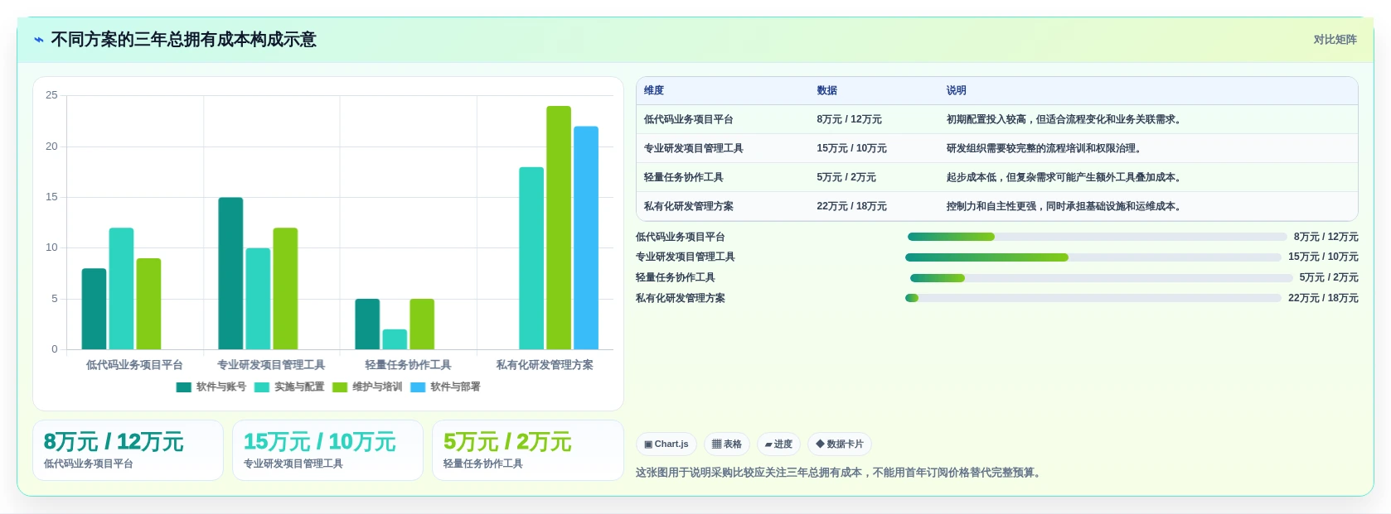
Task: Click the 控制力和自主性更强 description cell
Action: pyautogui.click(x=1064, y=206)
